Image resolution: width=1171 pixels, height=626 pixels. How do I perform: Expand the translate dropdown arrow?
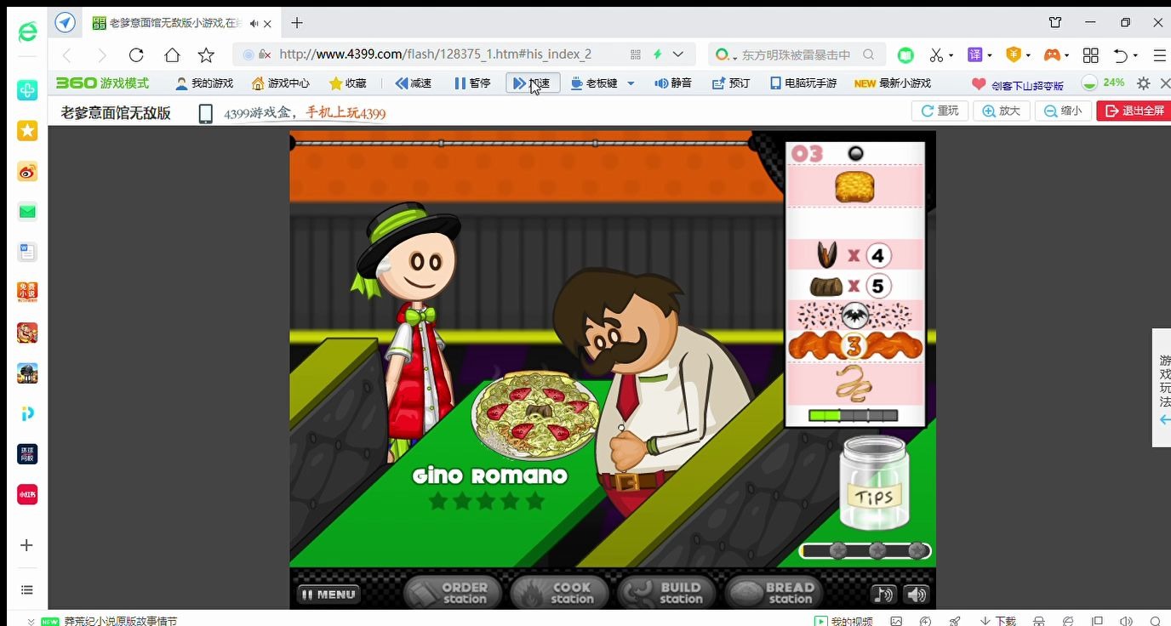tap(990, 56)
